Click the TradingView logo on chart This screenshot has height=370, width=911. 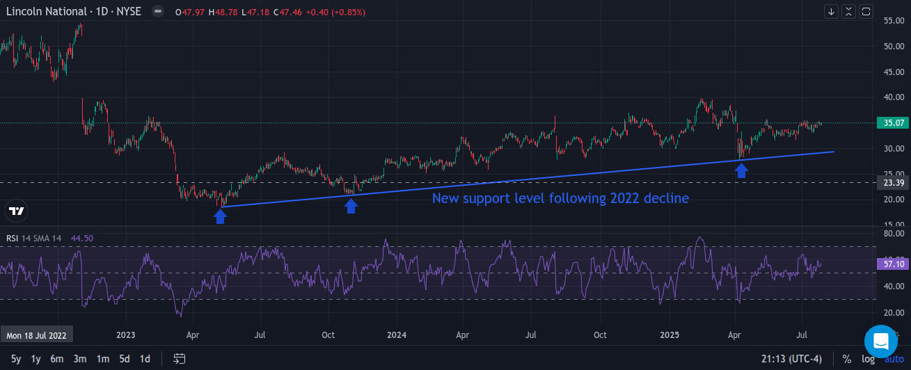point(17,211)
